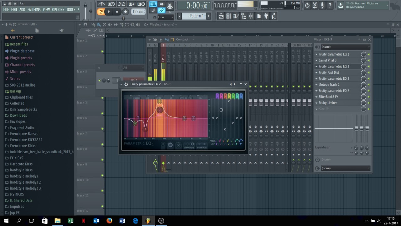The image size is (401, 226).
Task: Open the Mixer from the toolbar icon
Action: (251, 16)
